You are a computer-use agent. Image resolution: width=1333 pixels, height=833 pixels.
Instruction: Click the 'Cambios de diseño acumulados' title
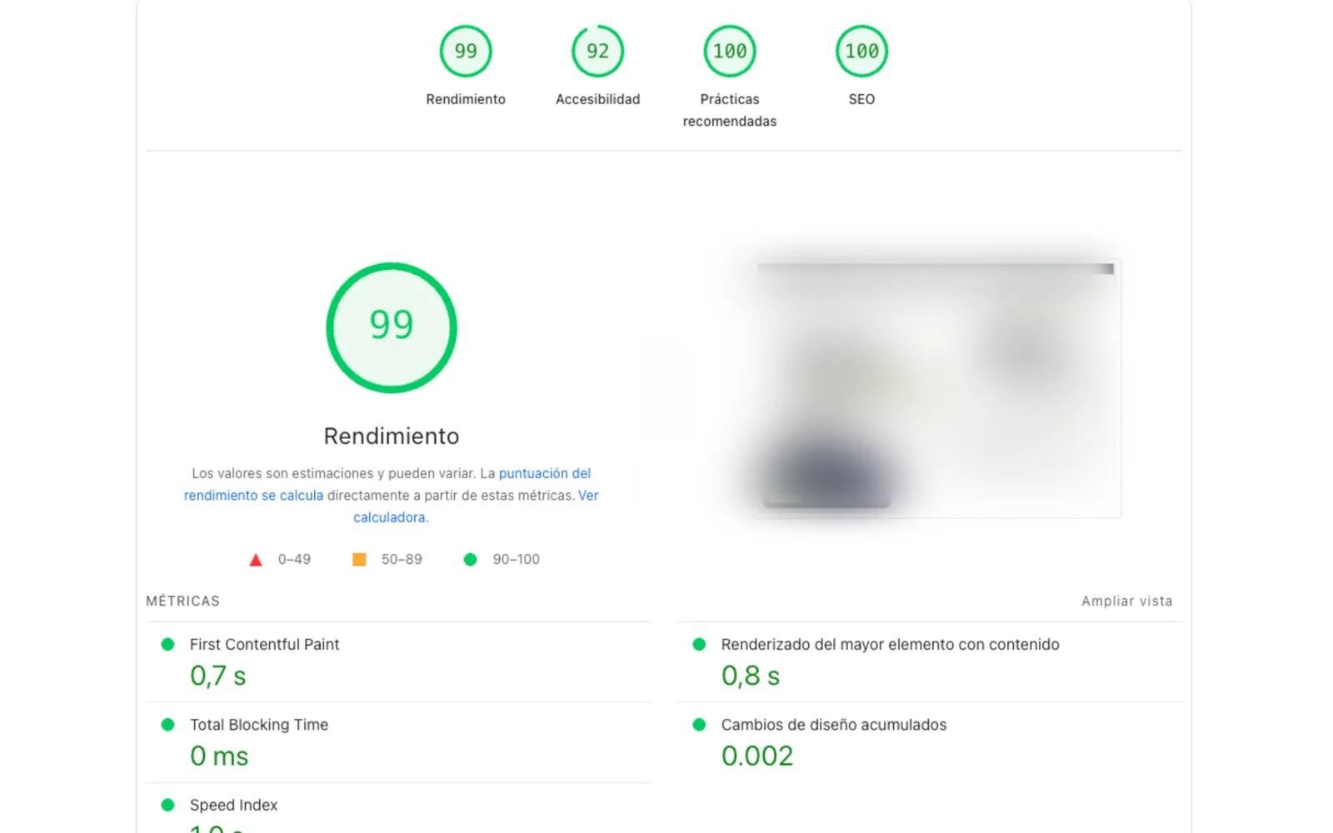click(834, 725)
